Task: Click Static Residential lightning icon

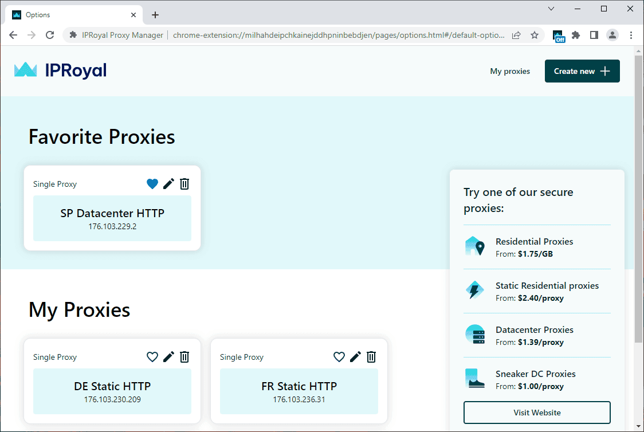Action: tap(475, 290)
